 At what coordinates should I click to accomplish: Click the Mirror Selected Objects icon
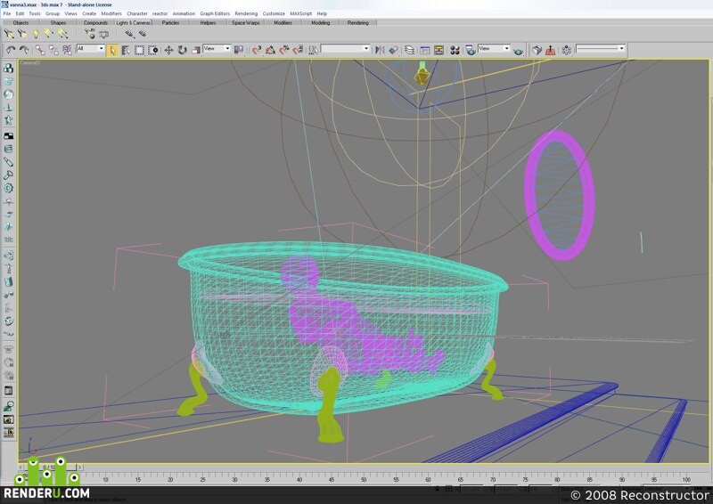tap(380, 50)
